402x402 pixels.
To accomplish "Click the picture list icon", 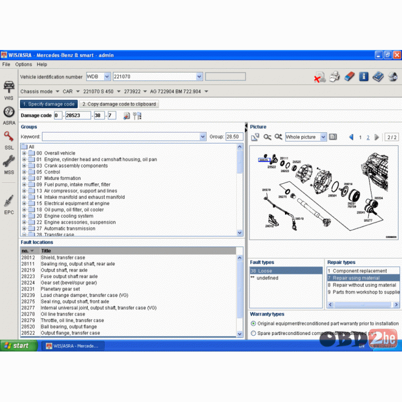I will [333, 137].
